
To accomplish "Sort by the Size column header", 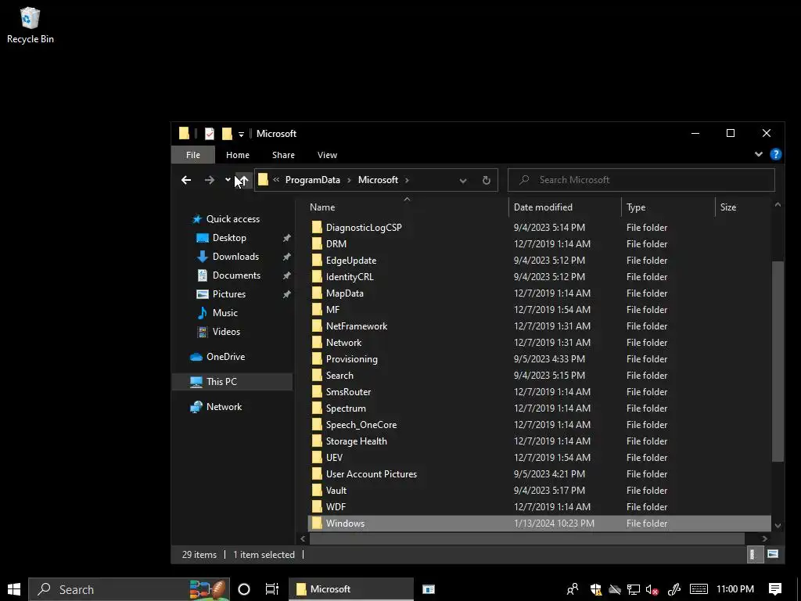I will (728, 207).
